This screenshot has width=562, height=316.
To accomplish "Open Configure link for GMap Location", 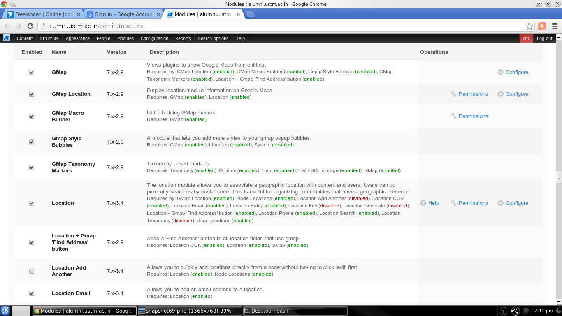I will point(517,94).
